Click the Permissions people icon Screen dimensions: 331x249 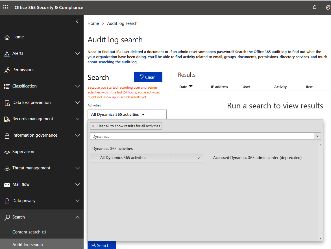[7, 70]
